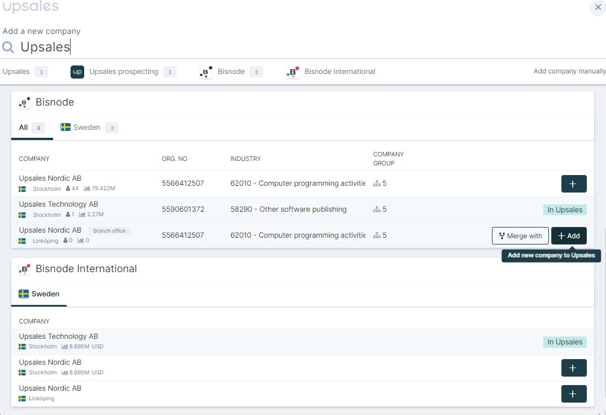Click employee count icon showing 44

point(68,189)
